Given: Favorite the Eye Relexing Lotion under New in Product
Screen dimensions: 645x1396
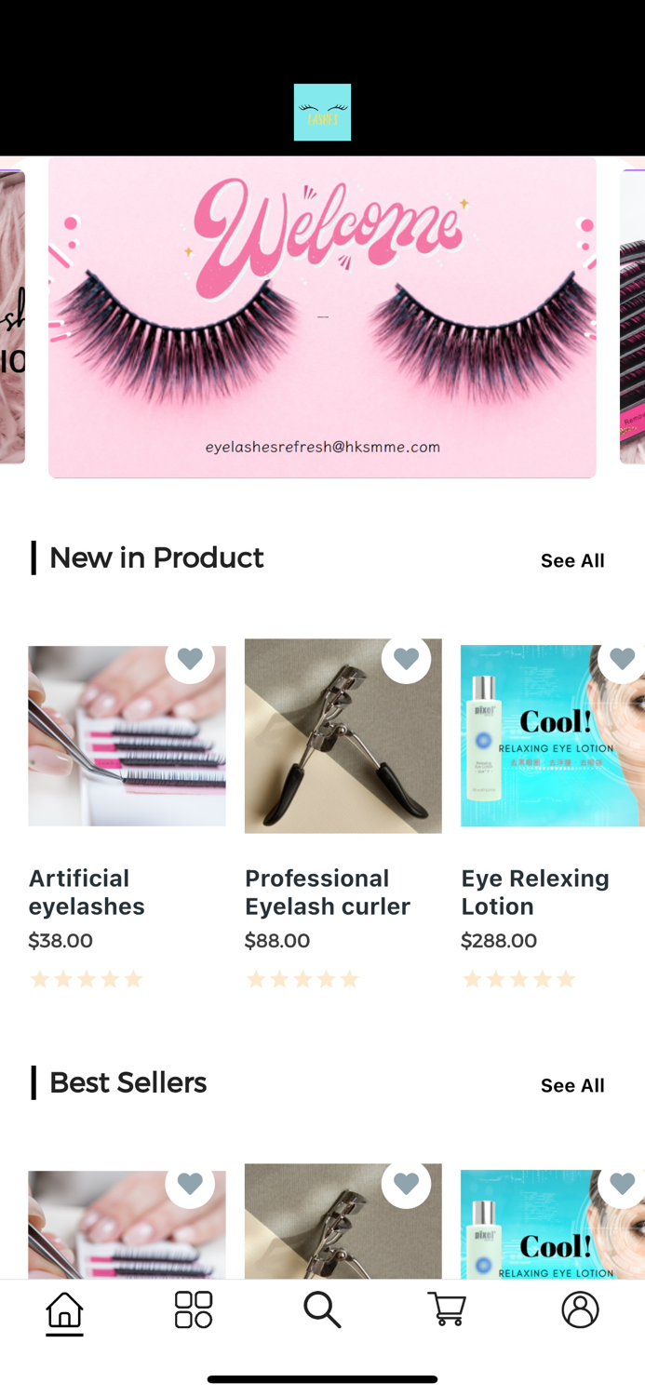Looking at the screenshot, I should pos(622,659).
